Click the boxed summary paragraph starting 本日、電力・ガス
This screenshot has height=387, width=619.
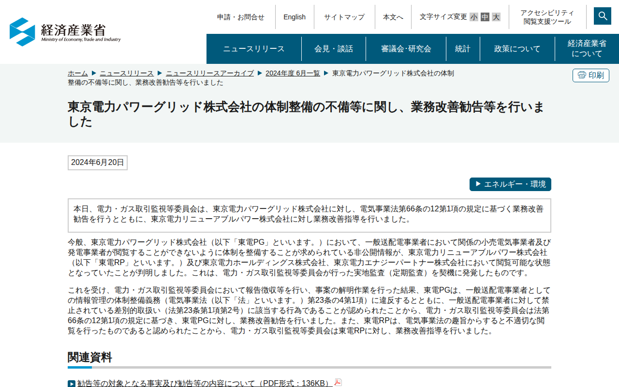pos(309,215)
